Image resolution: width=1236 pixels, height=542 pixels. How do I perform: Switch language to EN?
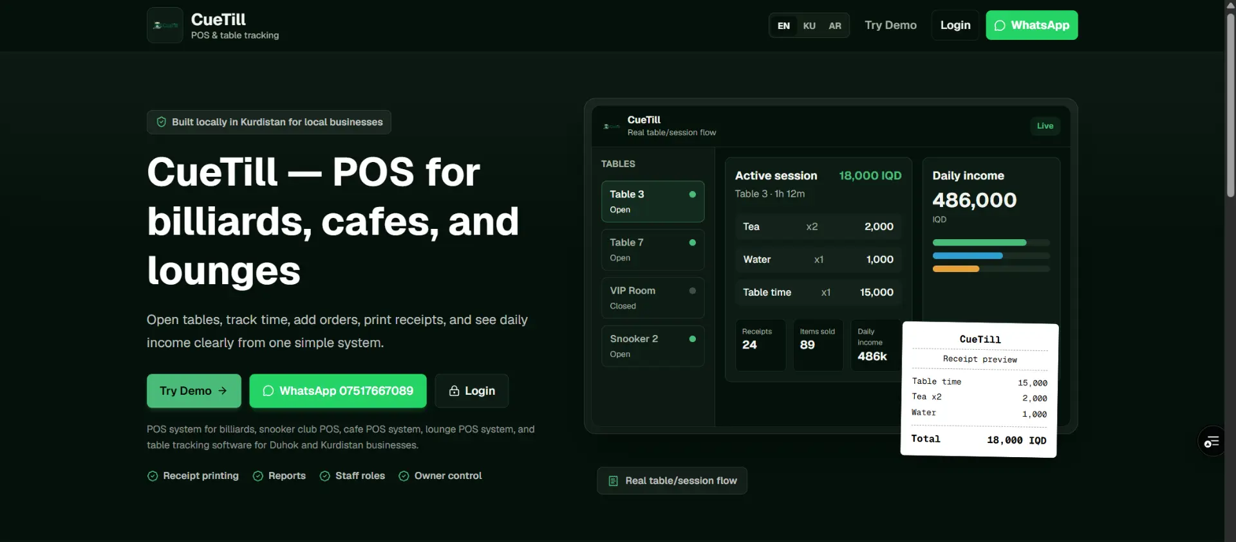pos(783,26)
